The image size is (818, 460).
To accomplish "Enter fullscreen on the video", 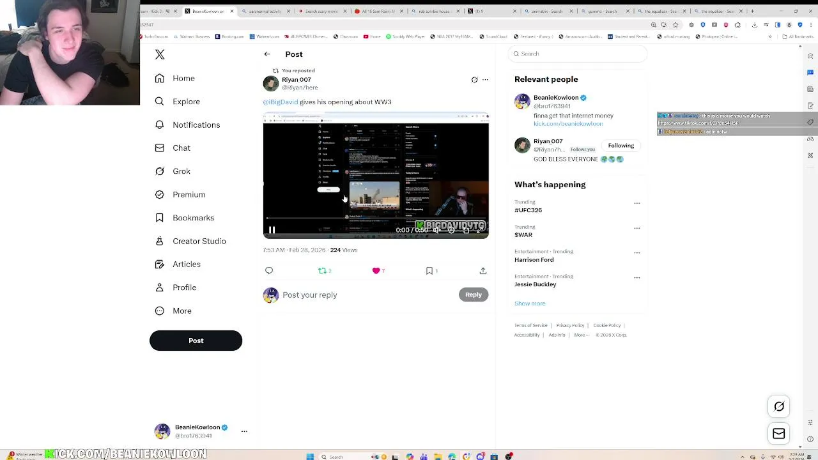I will [480, 230].
